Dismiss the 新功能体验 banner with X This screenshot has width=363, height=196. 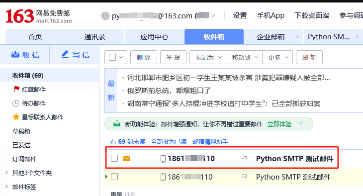click(x=301, y=123)
